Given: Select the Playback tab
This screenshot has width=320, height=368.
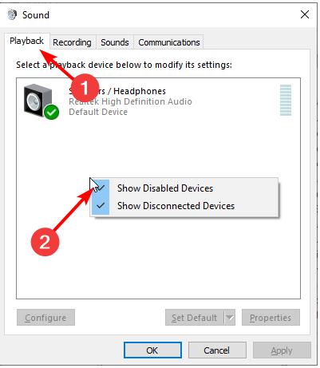Looking at the screenshot, I should coord(26,41).
